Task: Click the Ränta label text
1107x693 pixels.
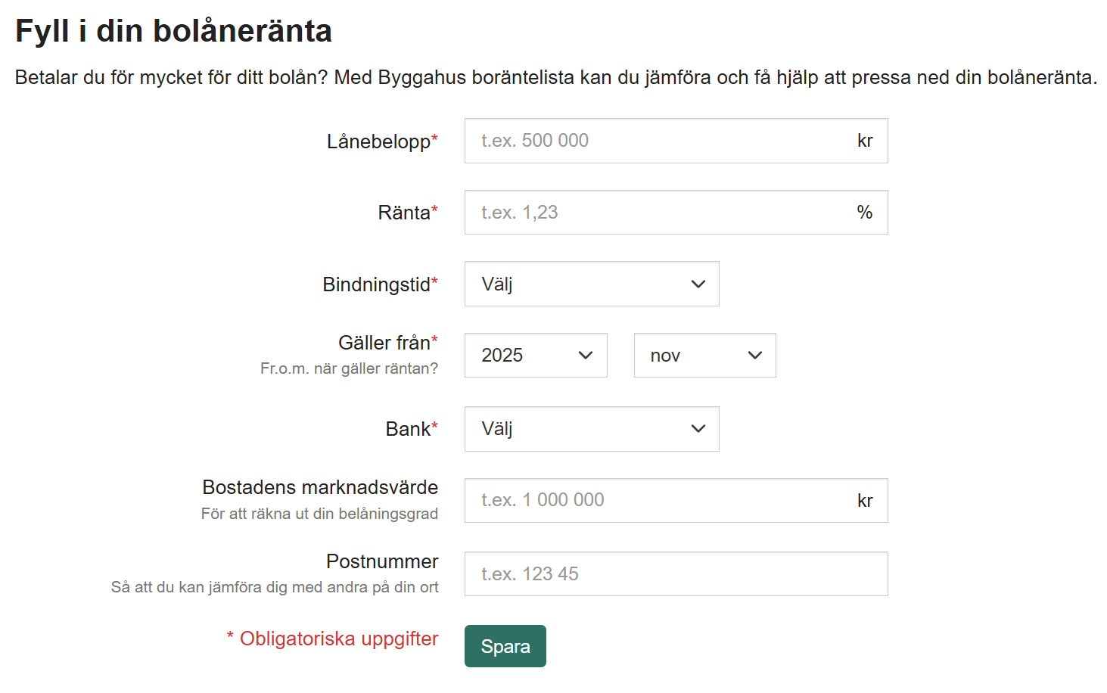Action: pos(404,213)
